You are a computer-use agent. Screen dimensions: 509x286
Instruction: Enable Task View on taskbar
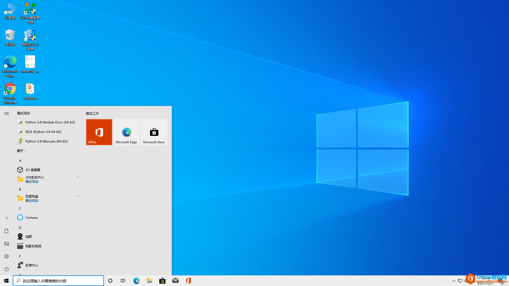tap(123, 280)
